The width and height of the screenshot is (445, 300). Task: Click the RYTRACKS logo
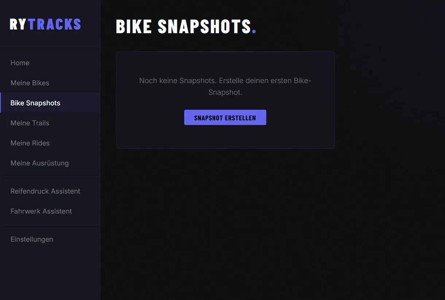45,24
